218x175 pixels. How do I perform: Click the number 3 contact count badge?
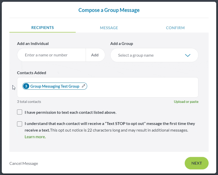click(26, 86)
